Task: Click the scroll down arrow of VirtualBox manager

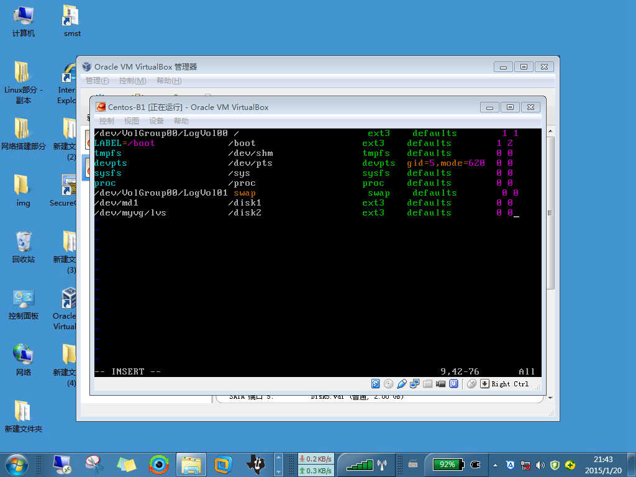Action: tap(550, 398)
